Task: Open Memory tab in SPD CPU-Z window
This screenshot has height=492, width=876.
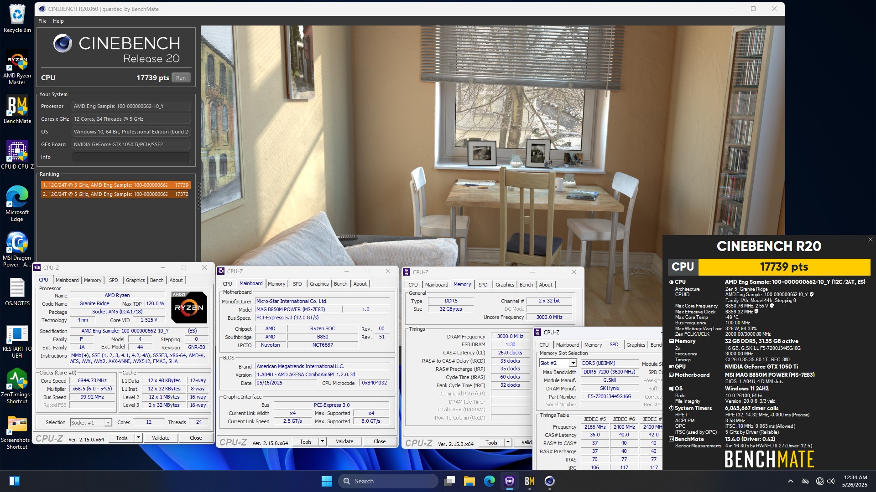Action: click(593, 345)
